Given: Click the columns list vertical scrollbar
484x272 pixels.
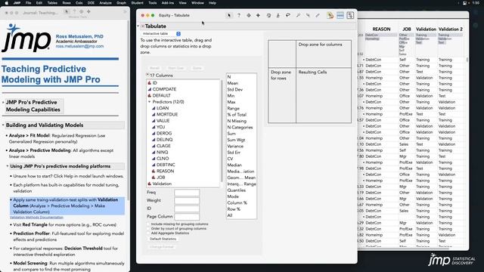Looking at the screenshot, I should click(222, 131).
